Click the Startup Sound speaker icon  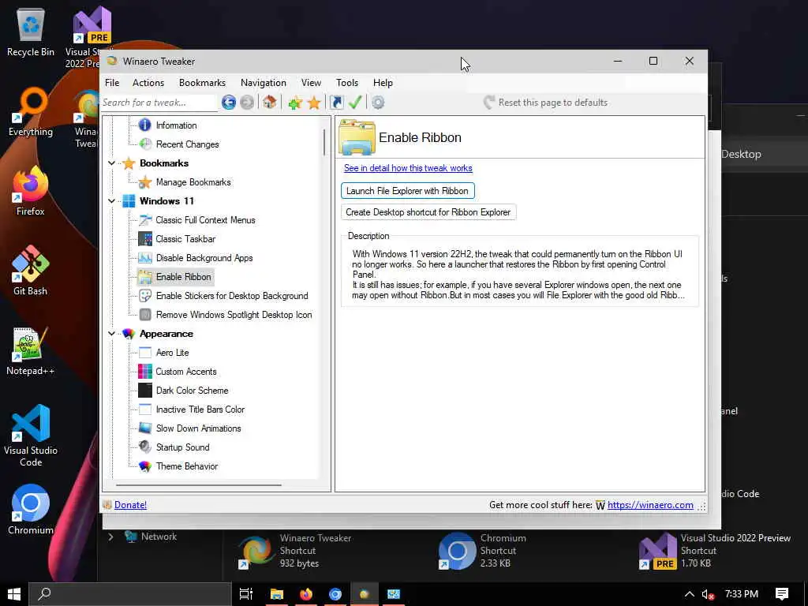[145, 447]
